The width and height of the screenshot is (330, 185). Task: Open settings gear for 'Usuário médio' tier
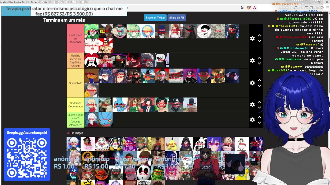tap(252, 61)
